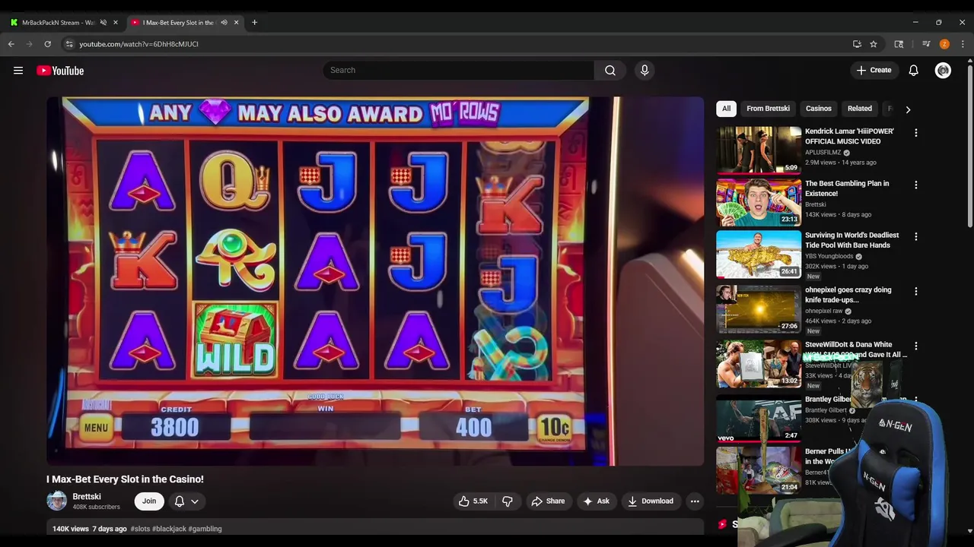This screenshot has height=547, width=974.
Task: Open options for the ohnepixel video
Action: point(915,291)
